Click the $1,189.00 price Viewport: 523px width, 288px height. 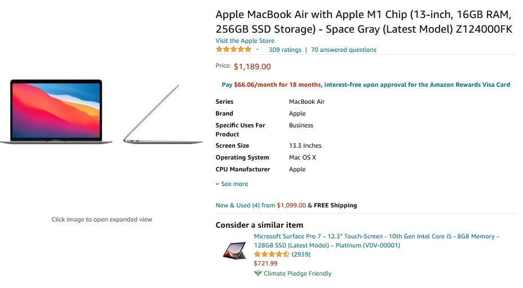pos(252,67)
